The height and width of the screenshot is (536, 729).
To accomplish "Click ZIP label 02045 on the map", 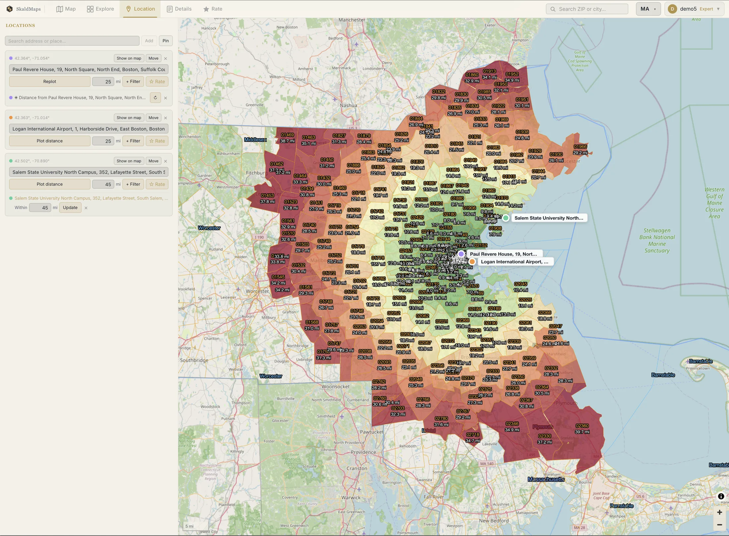I will click(x=521, y=284).
